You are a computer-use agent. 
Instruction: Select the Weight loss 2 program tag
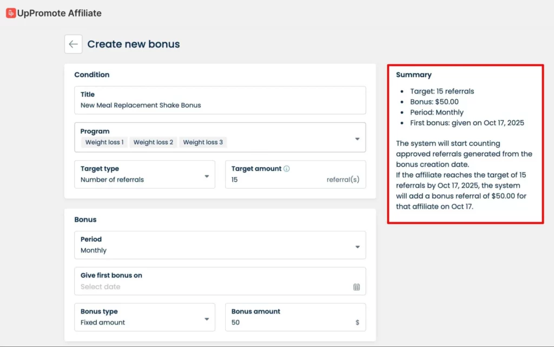pos(153,142)
